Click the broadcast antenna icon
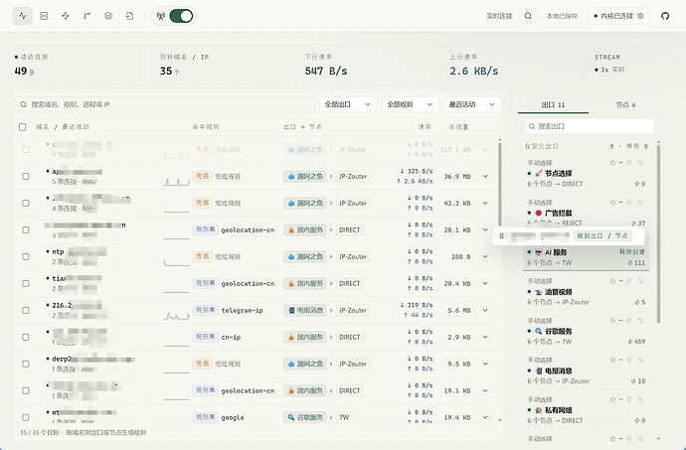The image size is (686, 450). click(x=161, y=16)
